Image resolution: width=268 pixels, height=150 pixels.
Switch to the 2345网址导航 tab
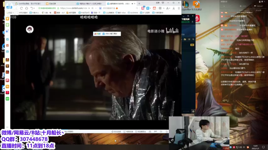[x=28, y=4]
